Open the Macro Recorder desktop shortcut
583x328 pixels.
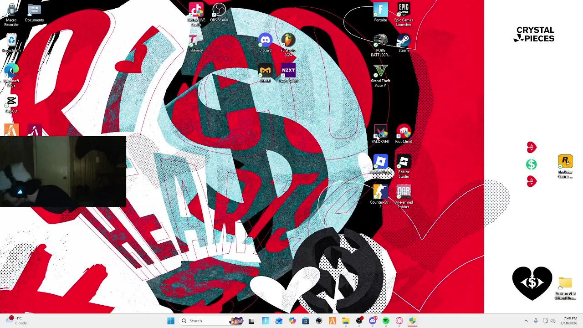(11, 14)
